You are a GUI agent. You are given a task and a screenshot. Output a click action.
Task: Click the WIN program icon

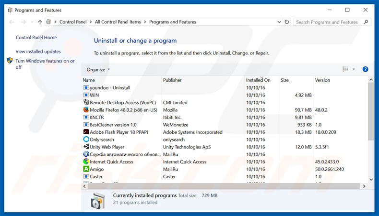coord(86,95)
